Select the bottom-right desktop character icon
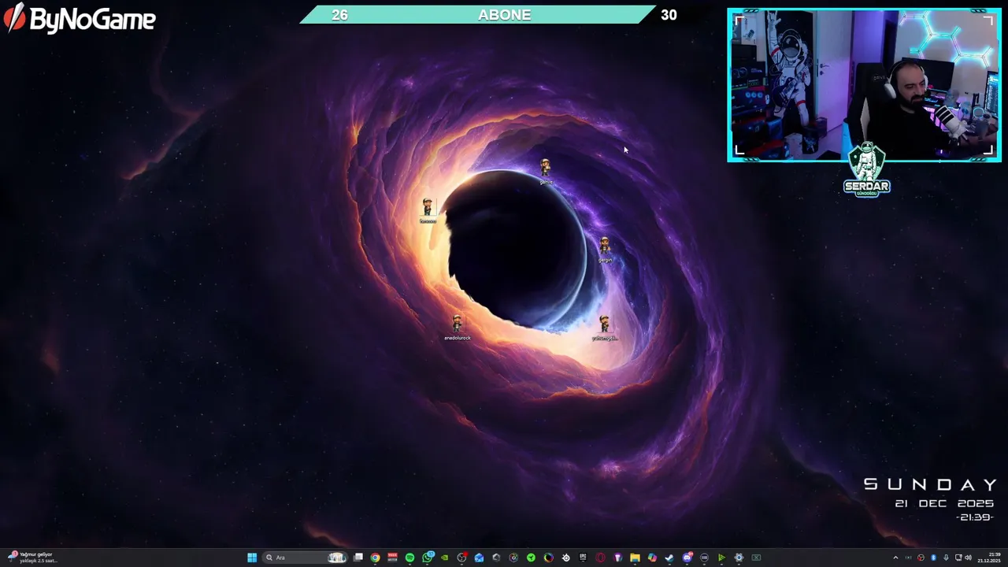Screen dimensions: 1008x567 (604, 328)
